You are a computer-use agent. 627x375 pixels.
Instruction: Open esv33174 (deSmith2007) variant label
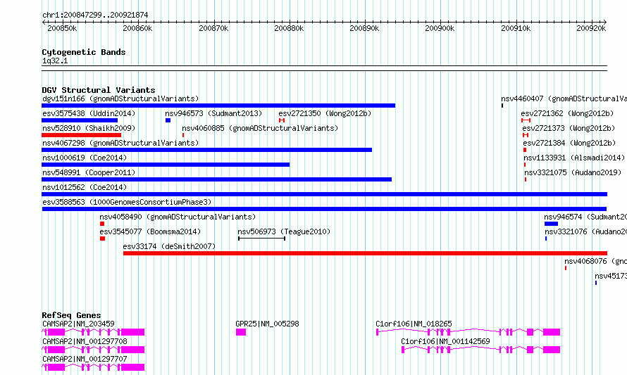point(169,246)
